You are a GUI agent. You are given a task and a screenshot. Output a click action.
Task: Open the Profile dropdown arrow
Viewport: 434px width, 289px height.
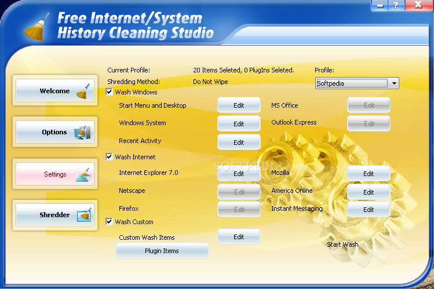click(393, 83)
